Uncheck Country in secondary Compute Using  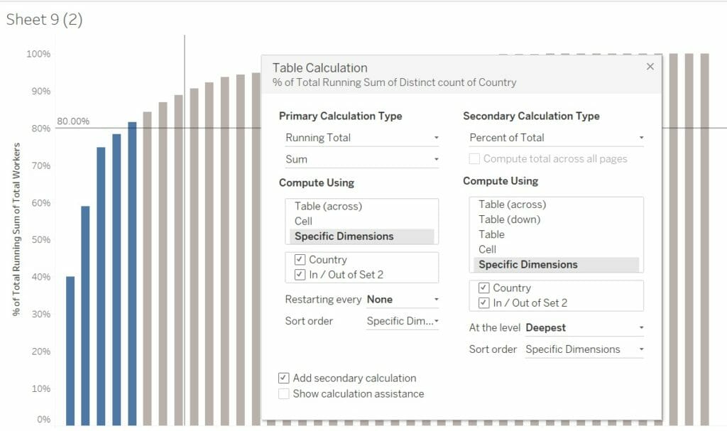coord(483,288)
